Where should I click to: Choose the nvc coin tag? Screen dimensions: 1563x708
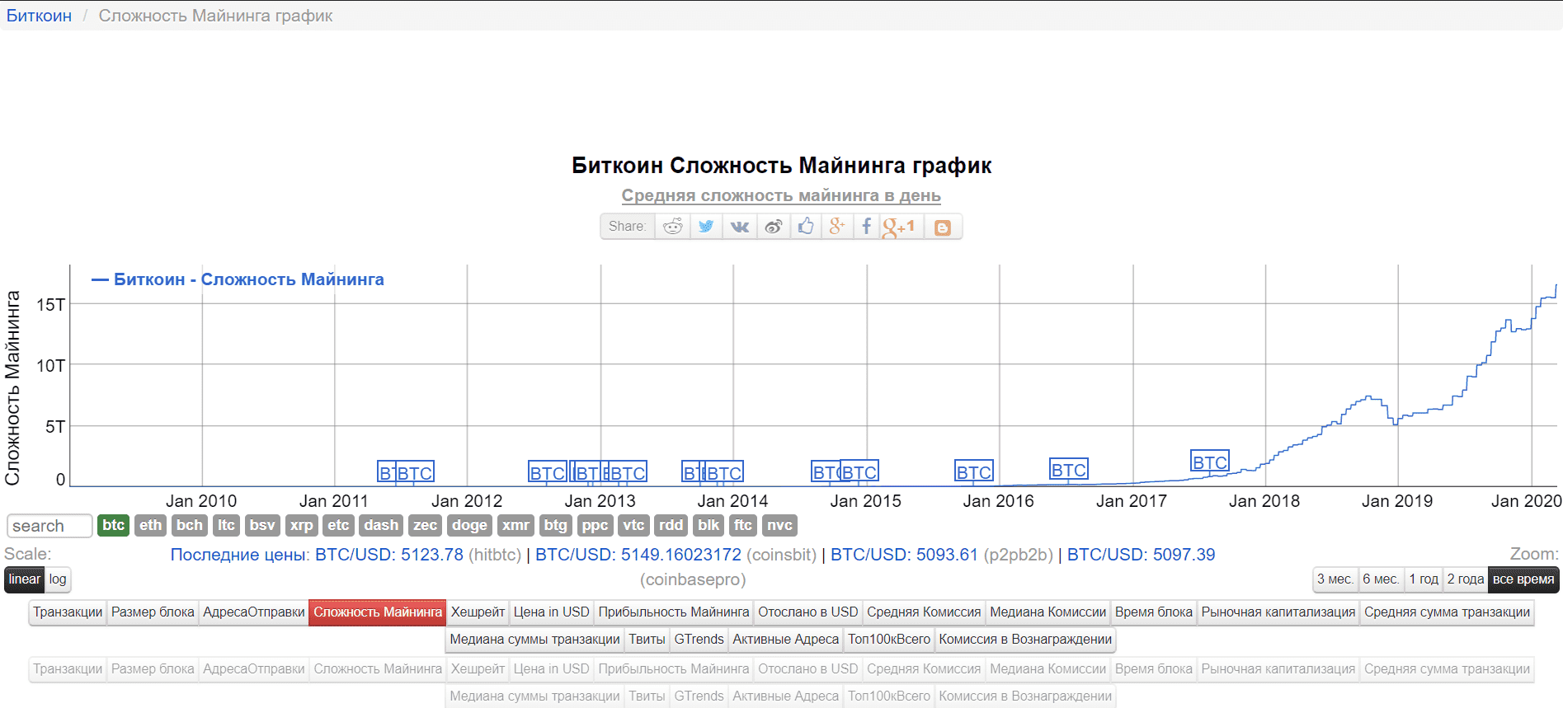(779, 525)
